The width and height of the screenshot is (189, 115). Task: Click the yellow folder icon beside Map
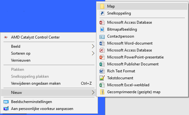(102, 6)
